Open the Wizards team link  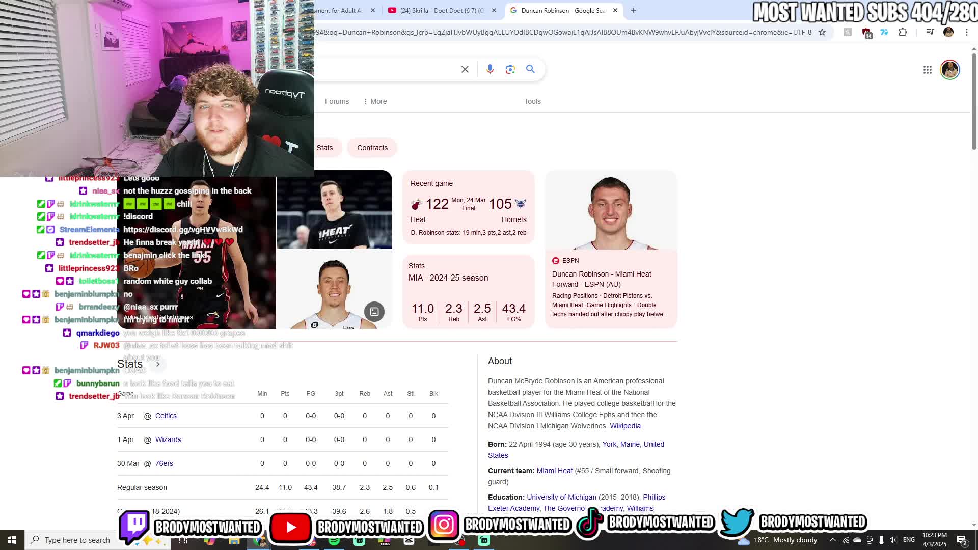pyautogui.click(x=168, y=439)
